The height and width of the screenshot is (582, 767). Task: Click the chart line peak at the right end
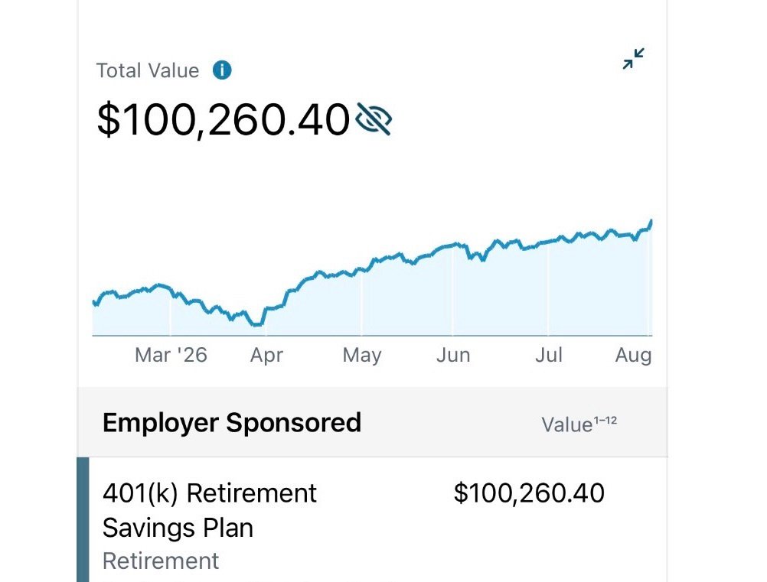pyautogui.click(x=651, y=223)
